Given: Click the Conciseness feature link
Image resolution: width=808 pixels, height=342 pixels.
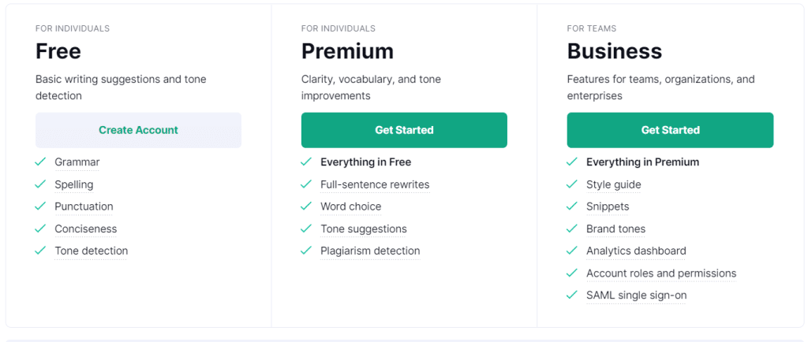Looking at the screenshot, I should click(x=85, y=229).
